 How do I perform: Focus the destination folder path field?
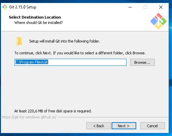[x=70, y=62]
